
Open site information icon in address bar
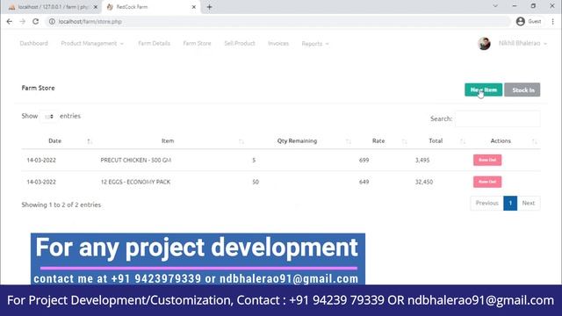click(x=52, y=21)
